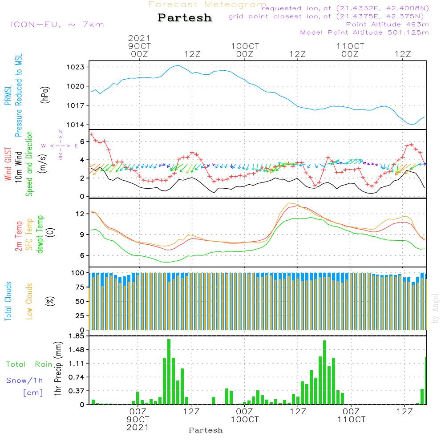Click the Partesh caption under the charts
The height and width of the screenshot is (445, 445).
pos(206,430)
